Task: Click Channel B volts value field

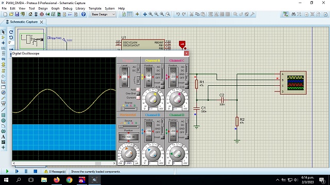Action: coord(153,163)
